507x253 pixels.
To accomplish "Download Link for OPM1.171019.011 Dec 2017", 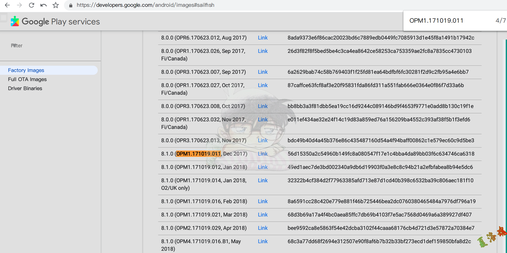I will click(262, 154).
